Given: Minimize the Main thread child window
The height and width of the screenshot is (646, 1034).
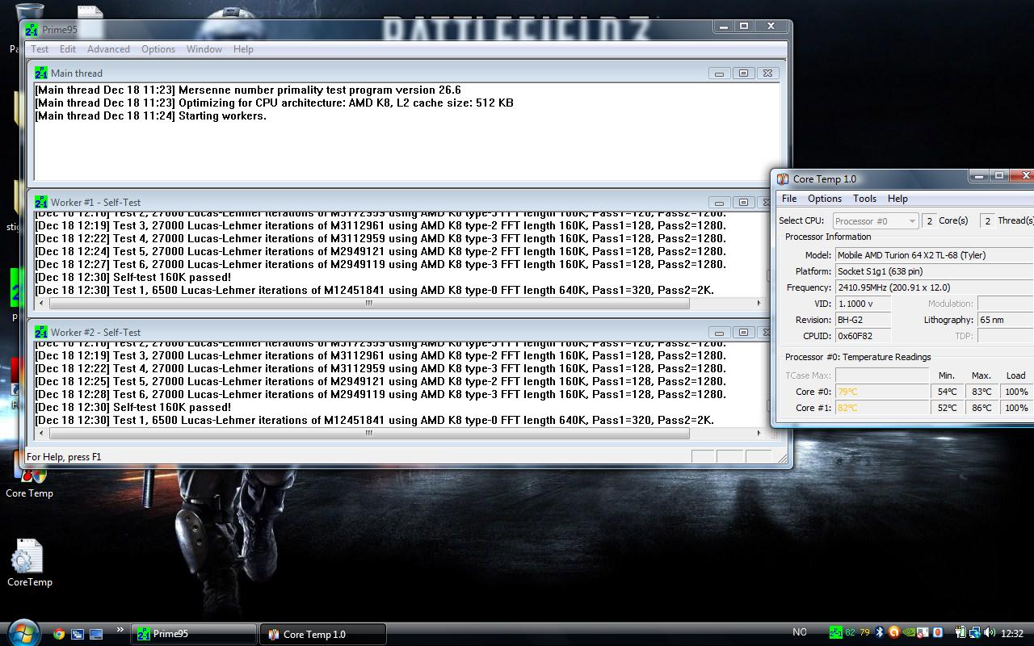Looking at the screenshot, I should click(718, 73).
